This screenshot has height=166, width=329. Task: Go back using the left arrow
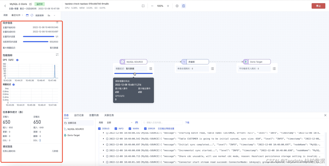click(5, 6)
